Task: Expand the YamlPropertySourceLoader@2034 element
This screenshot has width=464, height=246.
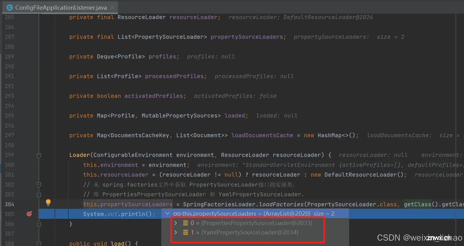Action: point(176,232)
